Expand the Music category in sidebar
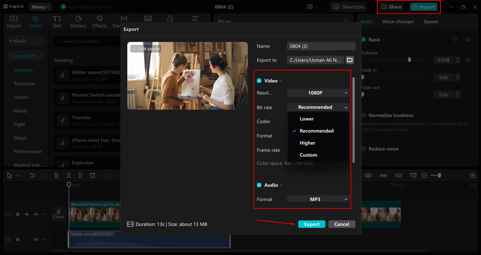481x255 pixels. coord(26,41)
